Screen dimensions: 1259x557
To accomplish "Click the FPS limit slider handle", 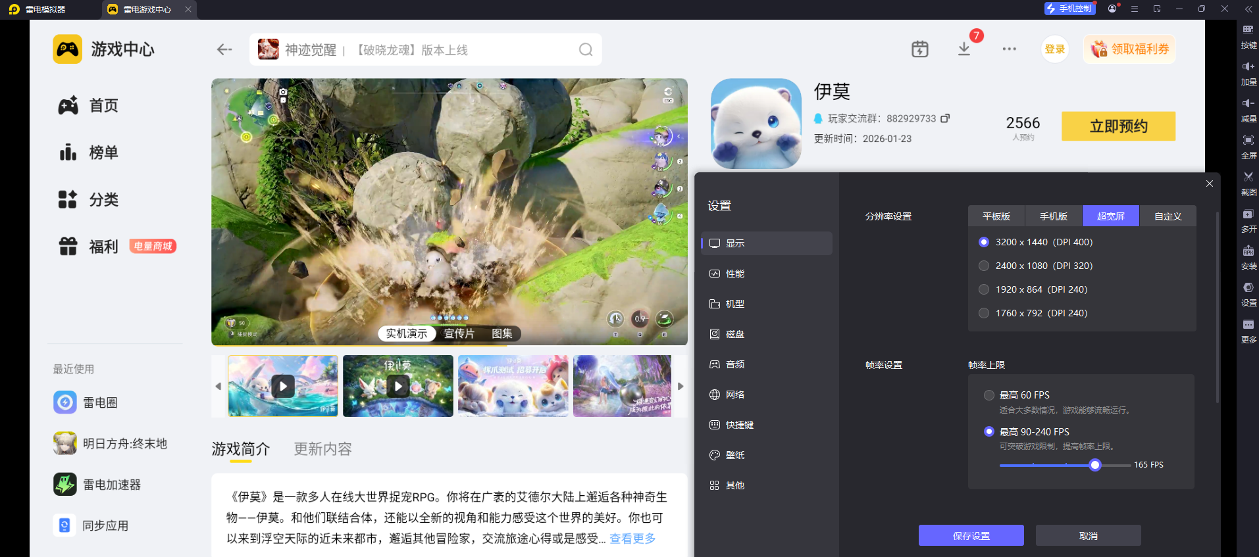I will click(x=1095, y=465).
